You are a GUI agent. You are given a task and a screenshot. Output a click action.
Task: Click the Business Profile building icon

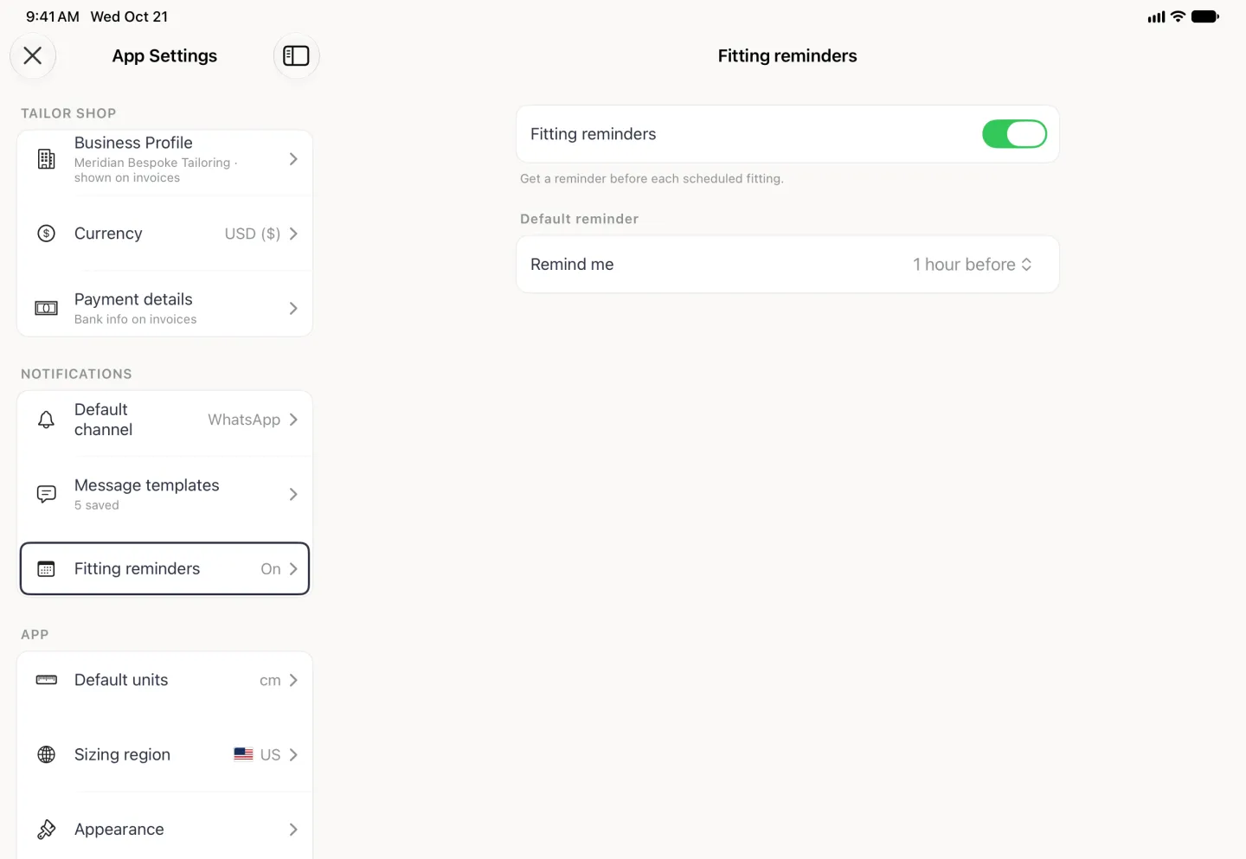pyautogui.click(x=47, y=159)
